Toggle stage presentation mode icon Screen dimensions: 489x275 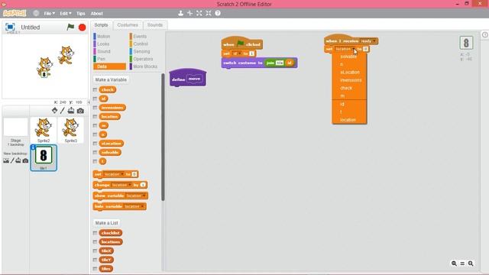pyautogui.click(x=10, y=27)
